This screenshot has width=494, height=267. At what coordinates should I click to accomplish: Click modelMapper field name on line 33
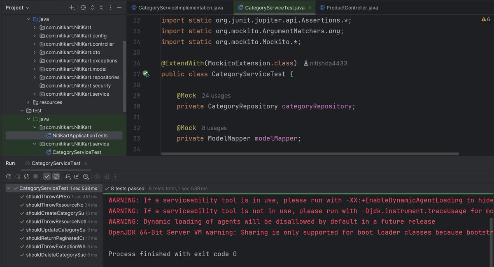(x=276, y=138)
